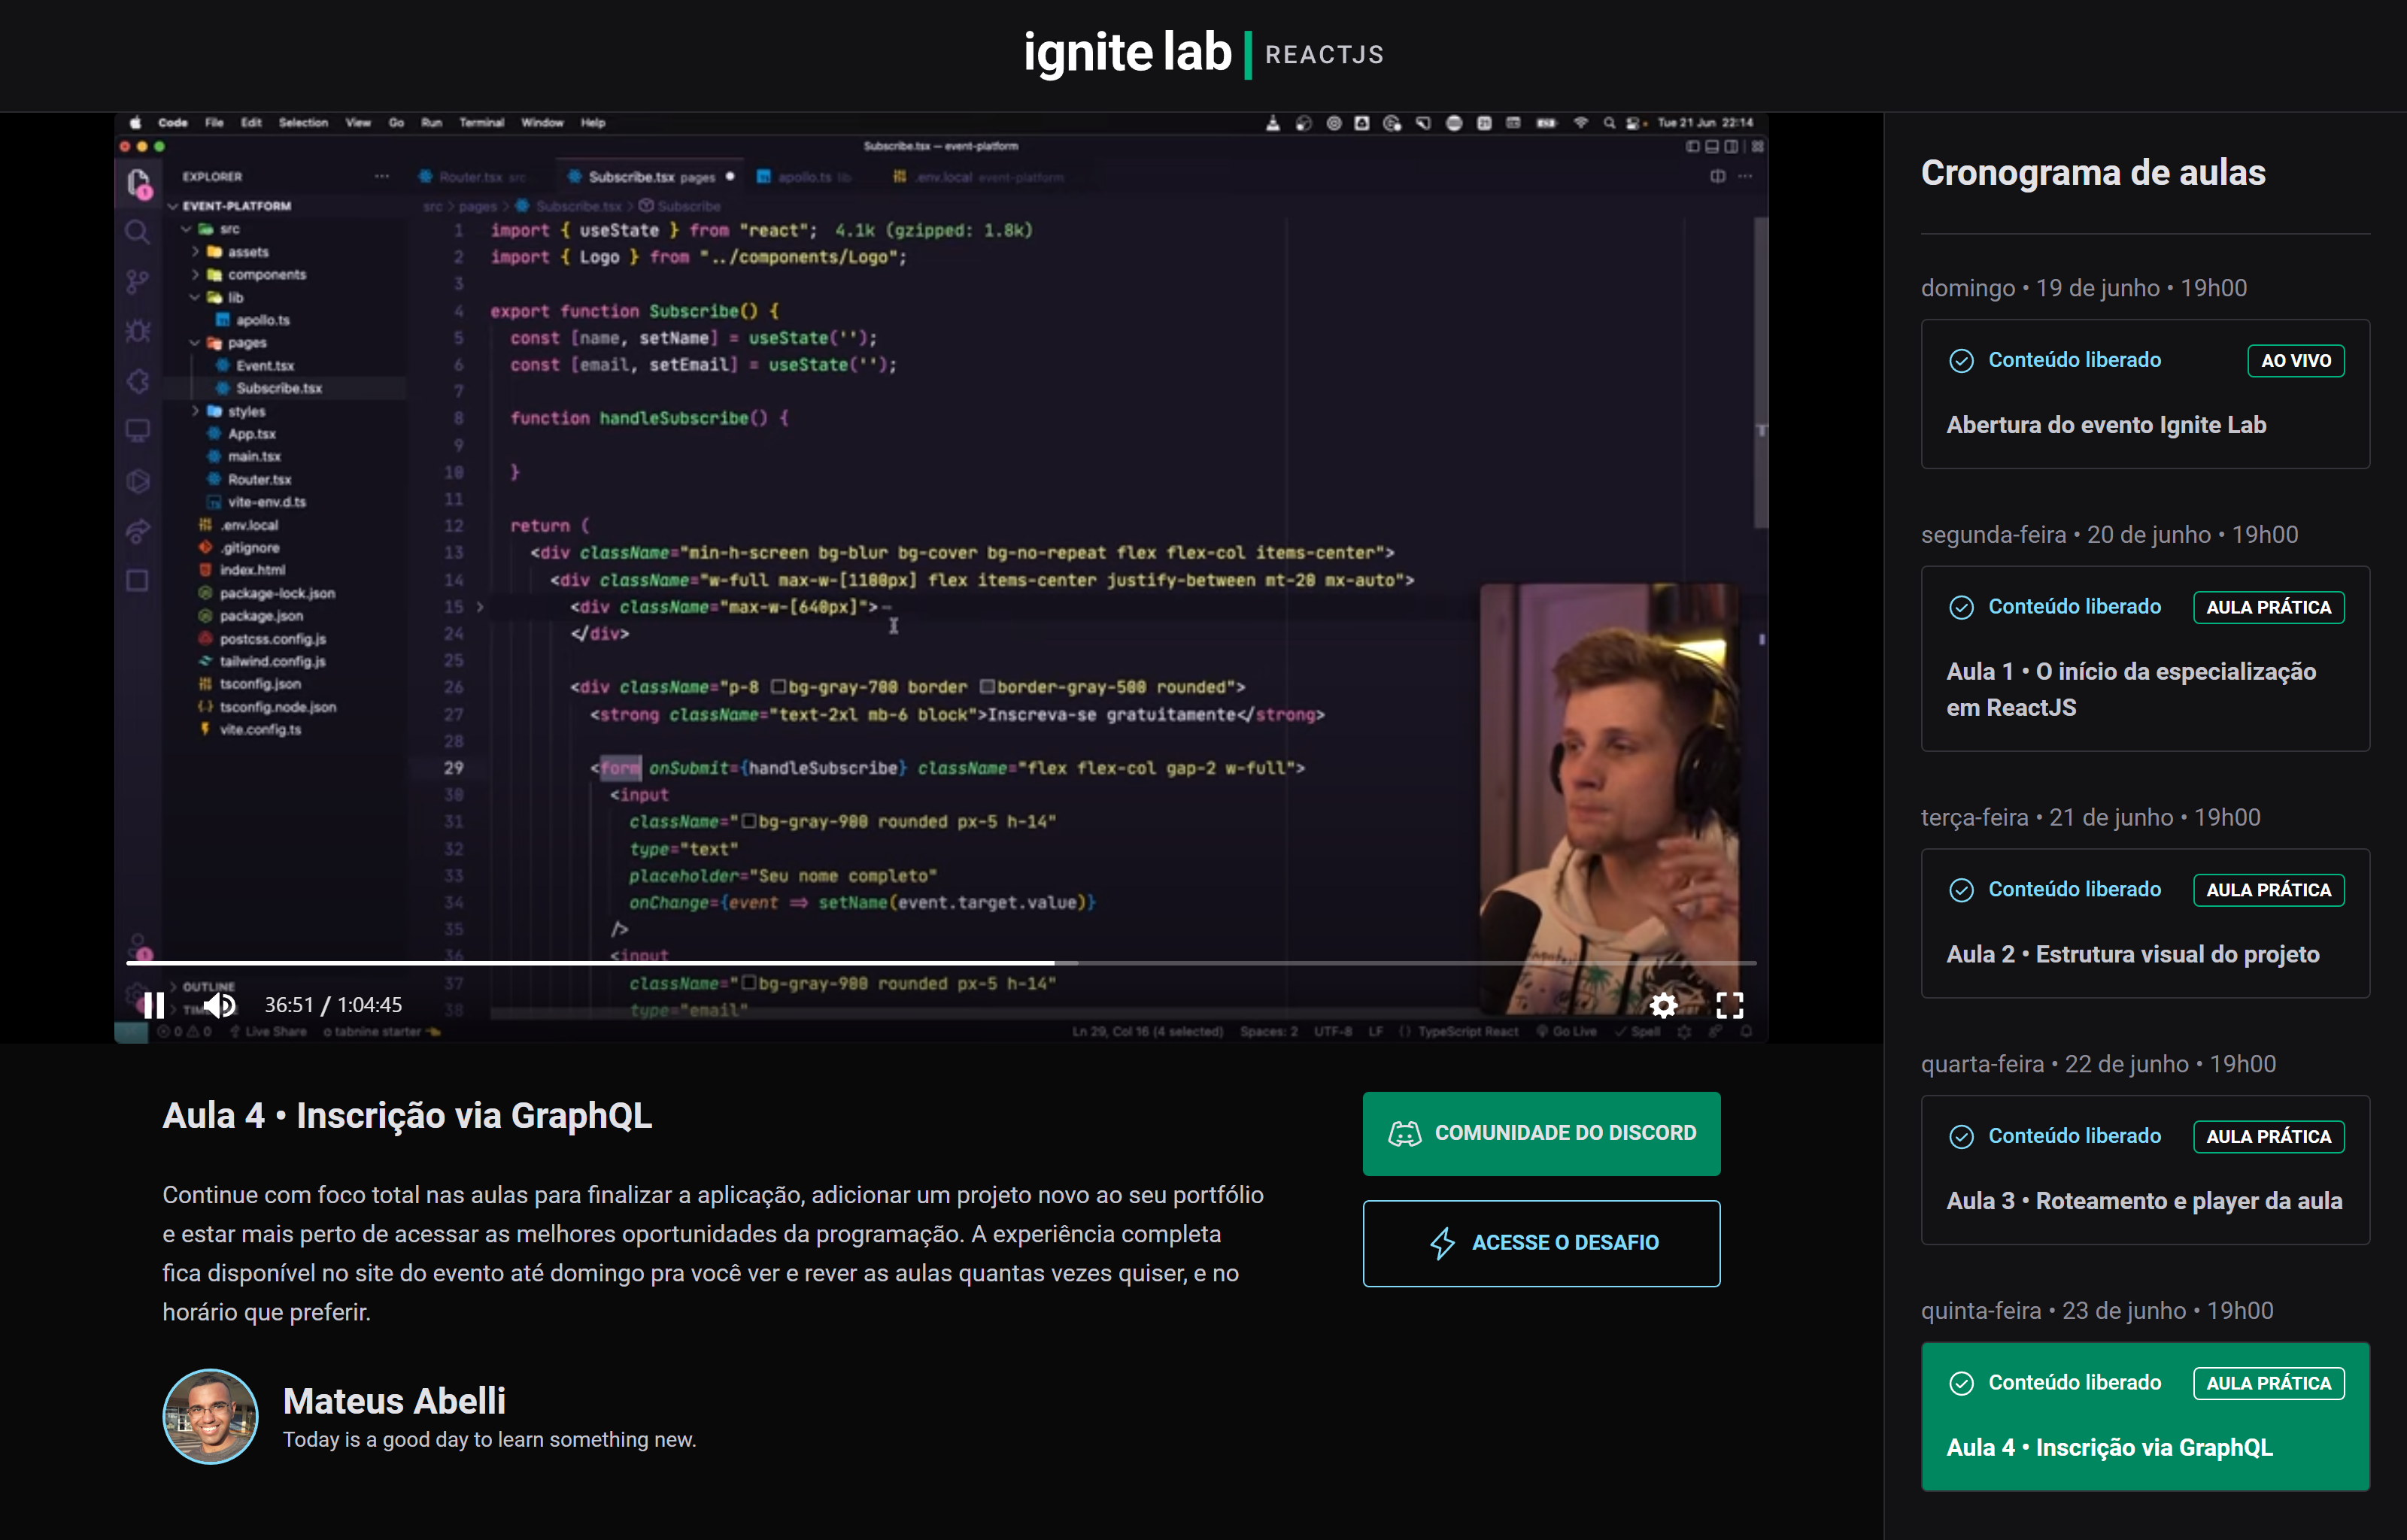Click the Acesse o Desafio button
The image size is (2407, 1540).
click(1541, 1243)
